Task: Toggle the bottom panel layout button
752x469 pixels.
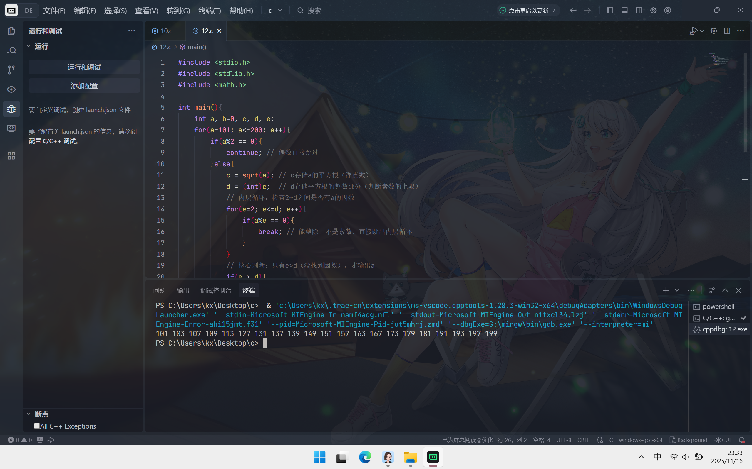Action: click(624, 10)
